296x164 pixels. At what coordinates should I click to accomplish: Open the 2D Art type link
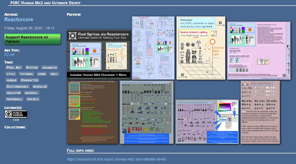point(9,55)
